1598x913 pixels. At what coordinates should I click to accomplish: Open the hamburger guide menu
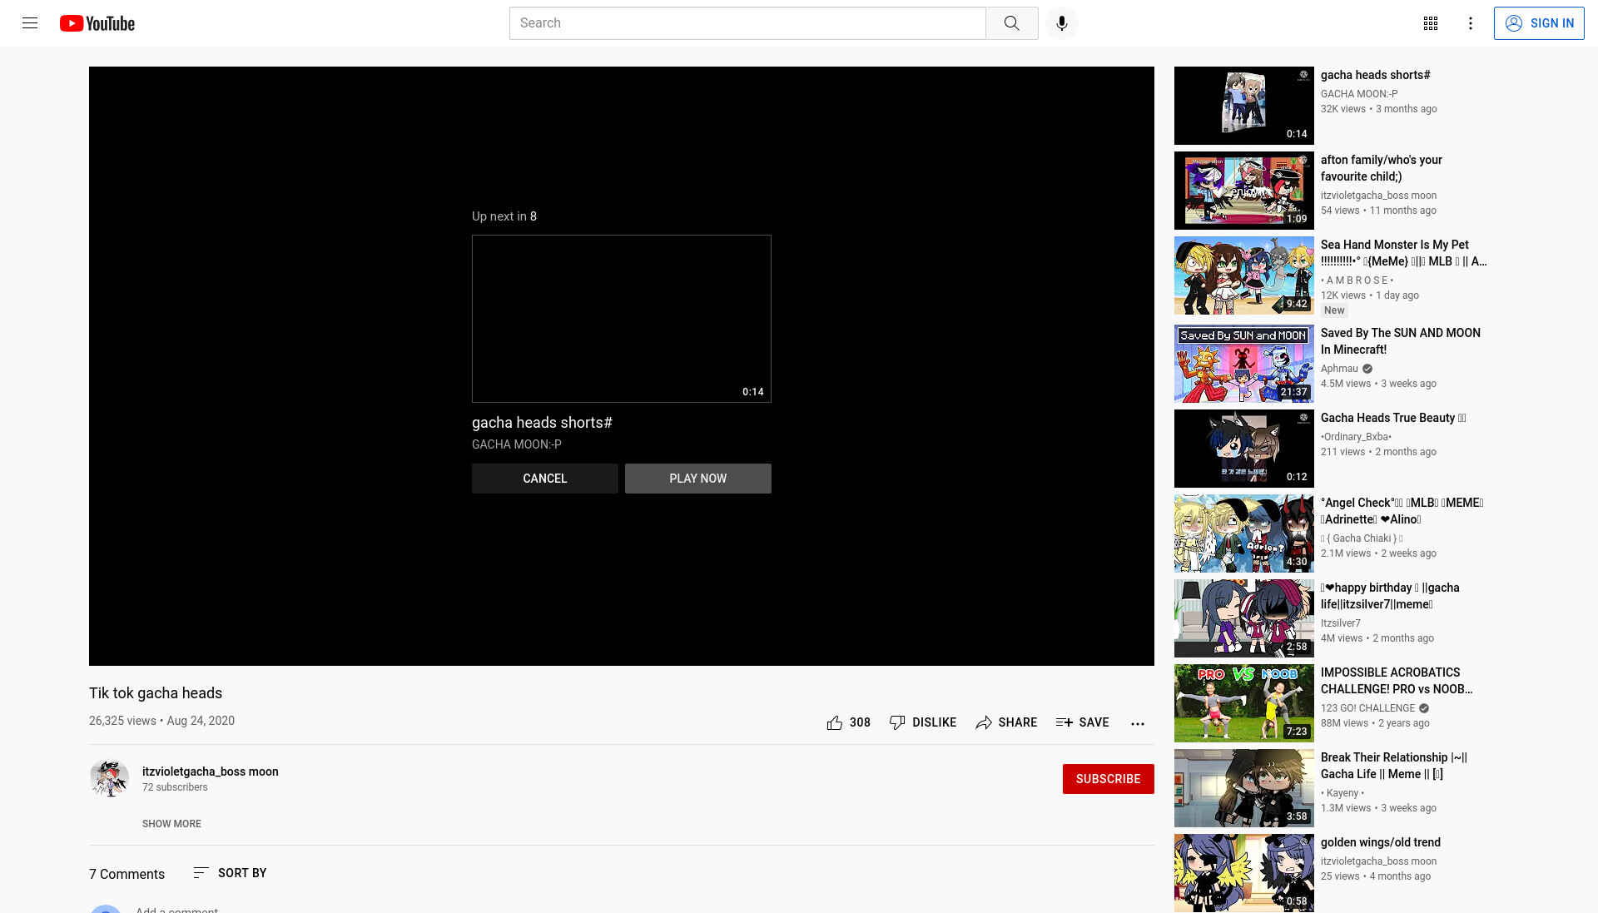[30, 23]
